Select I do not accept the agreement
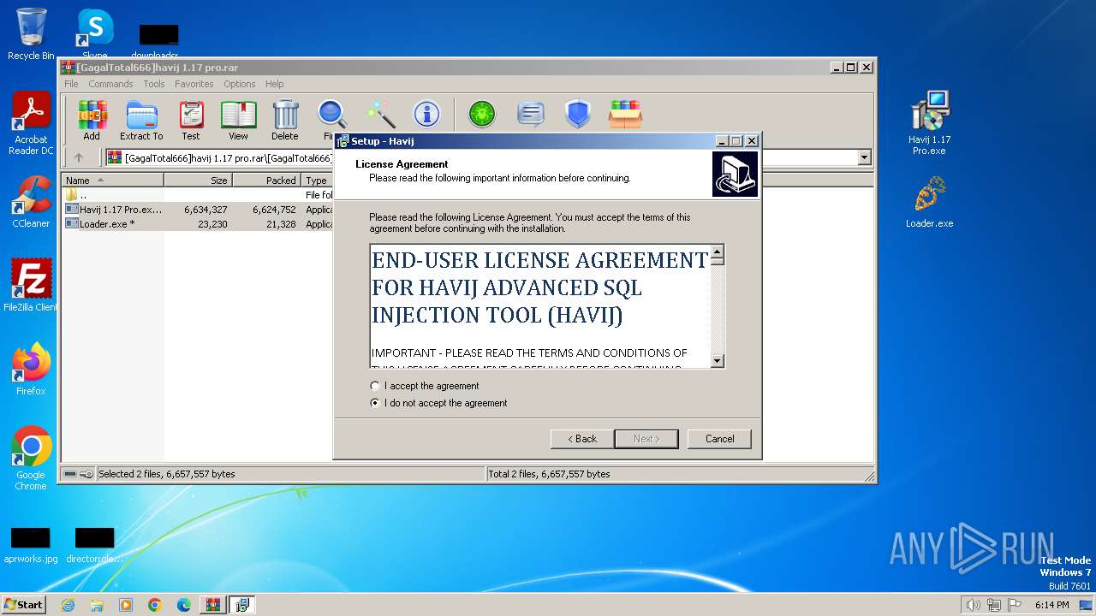This screenshot has width=1096, height=616. coord(438,403)
